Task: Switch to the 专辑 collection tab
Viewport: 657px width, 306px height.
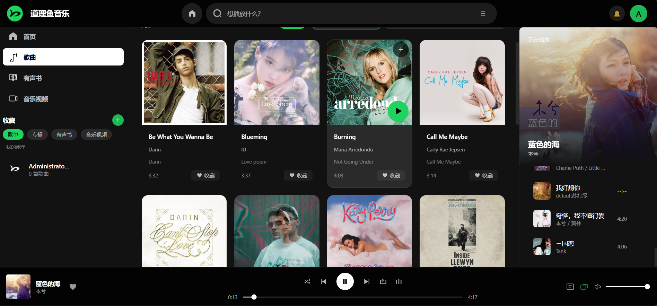Action: point(37,134)
